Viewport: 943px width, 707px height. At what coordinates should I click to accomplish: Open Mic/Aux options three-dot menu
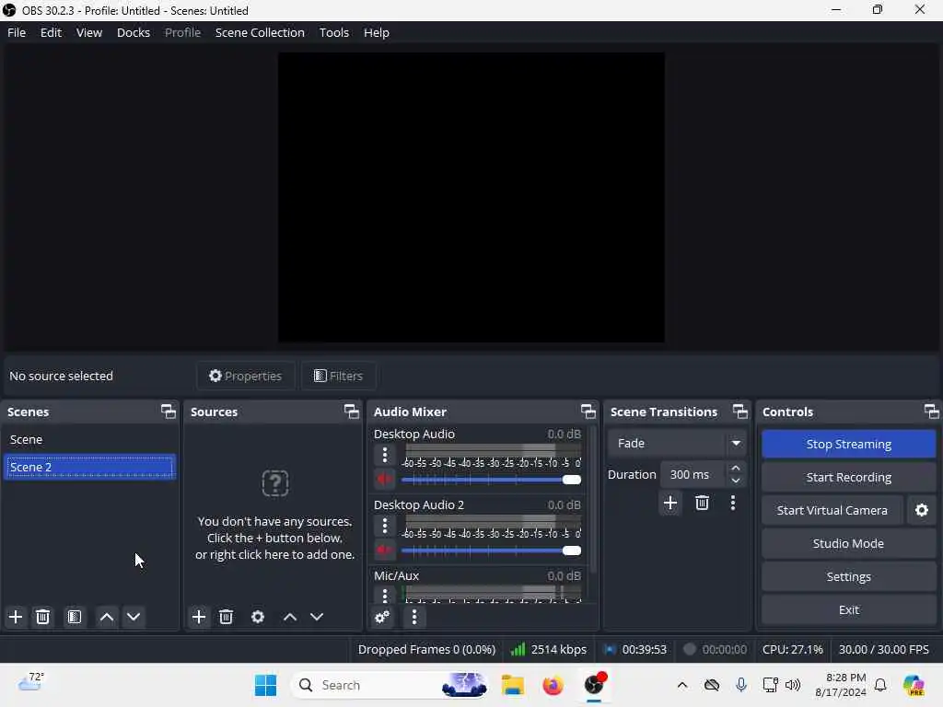[x=385, y=595]
